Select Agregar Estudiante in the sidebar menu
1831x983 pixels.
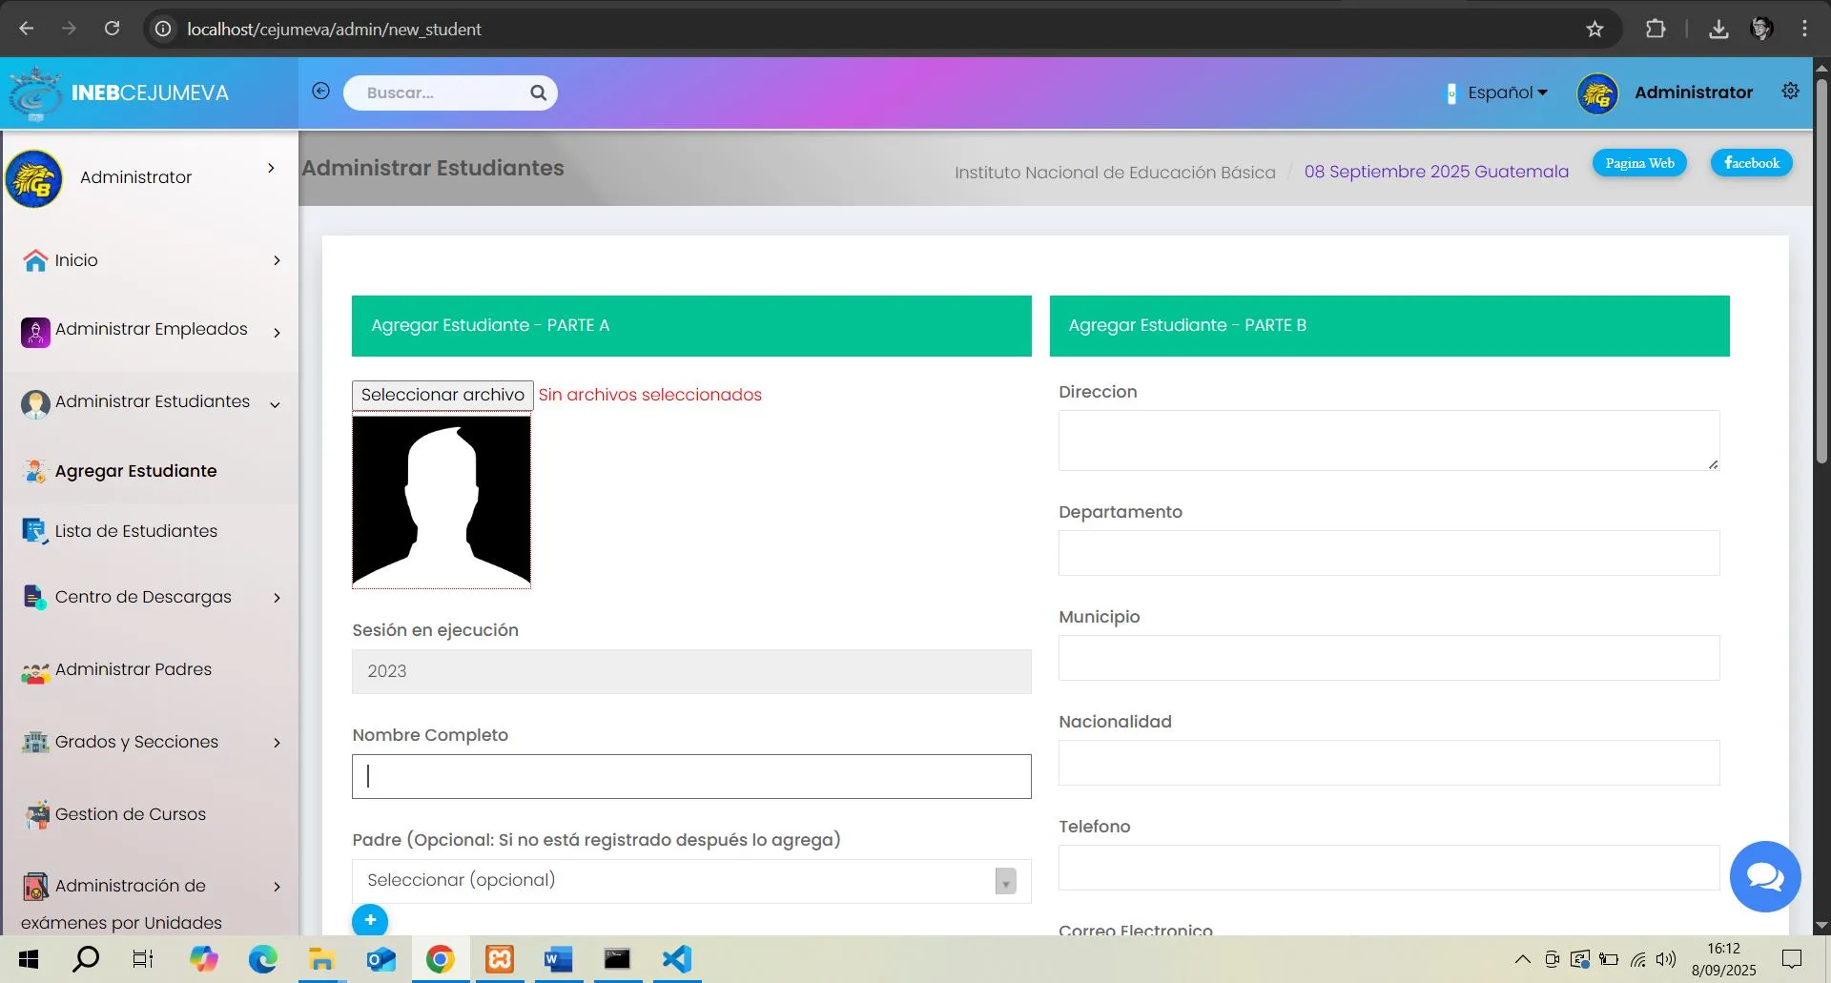(134, 470)
